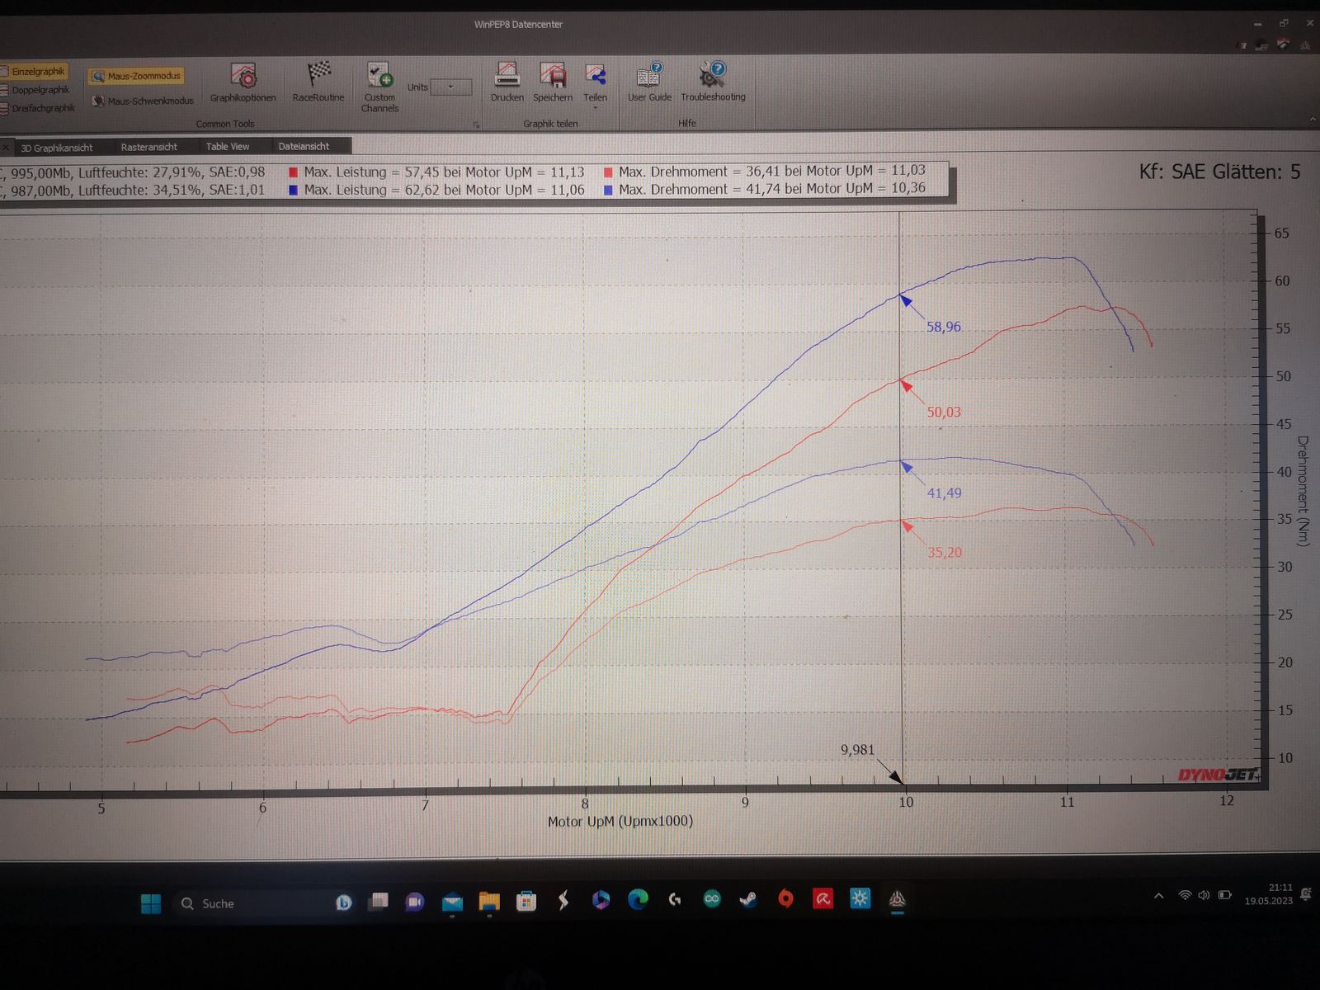Save the graph using Speichern
The image size is (1320, 990).
552,82
